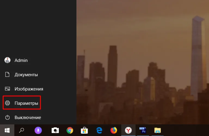Image resolution: width=209 pixels, height=136 pixels.
Task: Click the Параметры gear icon
Action: (x=7, y=103)
